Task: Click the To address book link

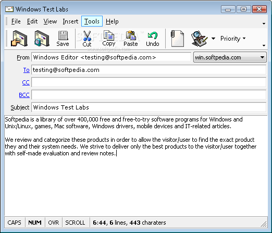Action: (x=27, y=70)
